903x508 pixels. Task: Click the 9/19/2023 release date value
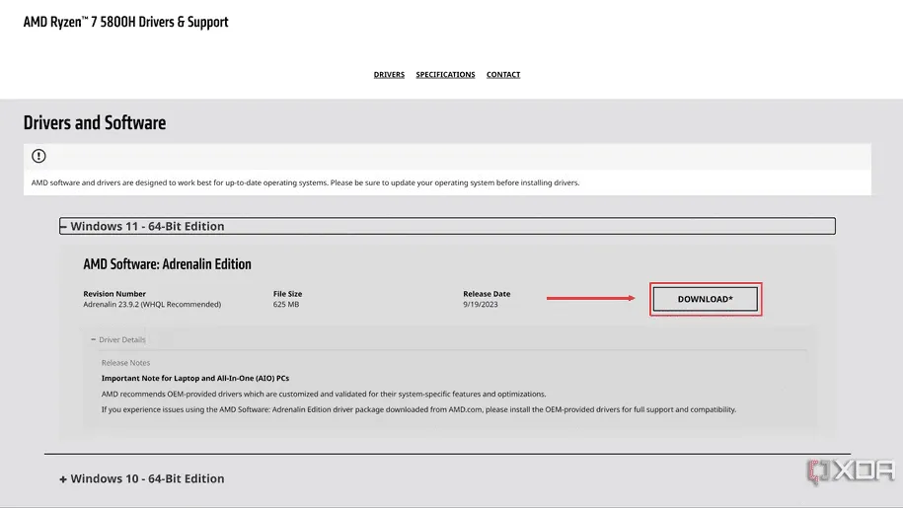click(481, 305)
